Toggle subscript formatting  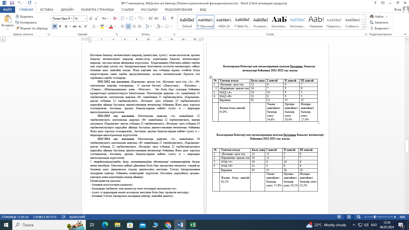(x=80, y=26)
